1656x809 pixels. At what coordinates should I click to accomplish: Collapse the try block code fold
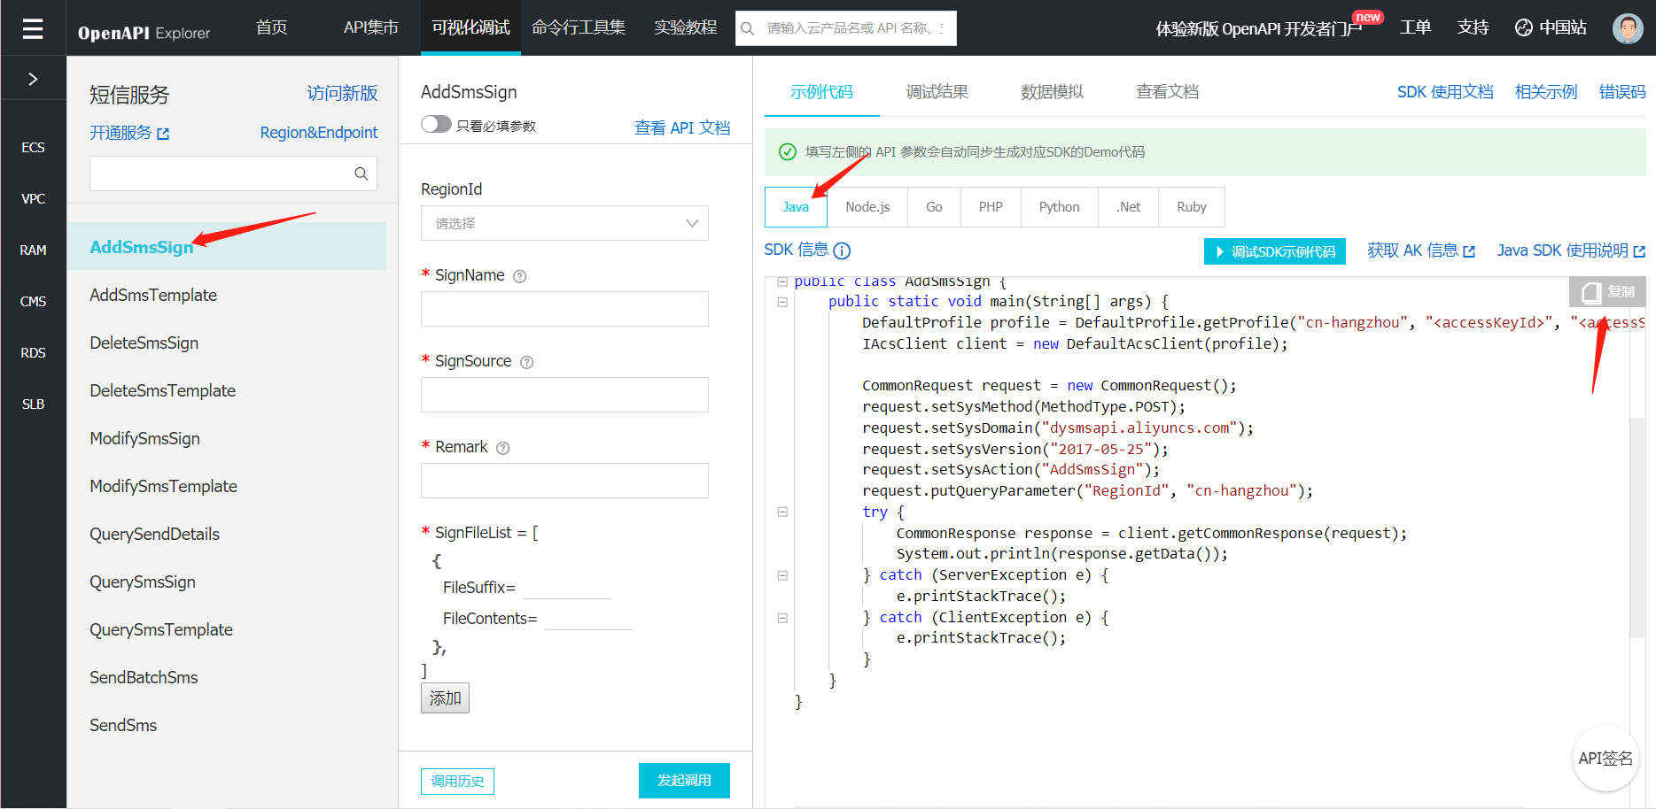(x=782, y=512)
